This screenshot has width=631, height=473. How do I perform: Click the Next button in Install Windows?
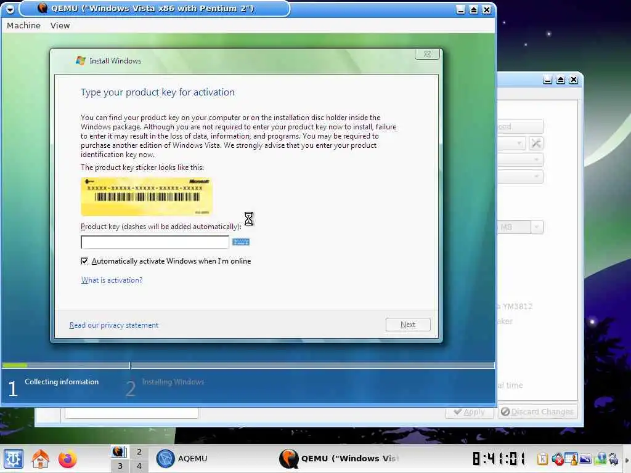pyautogui.click(x=408, y=325)
